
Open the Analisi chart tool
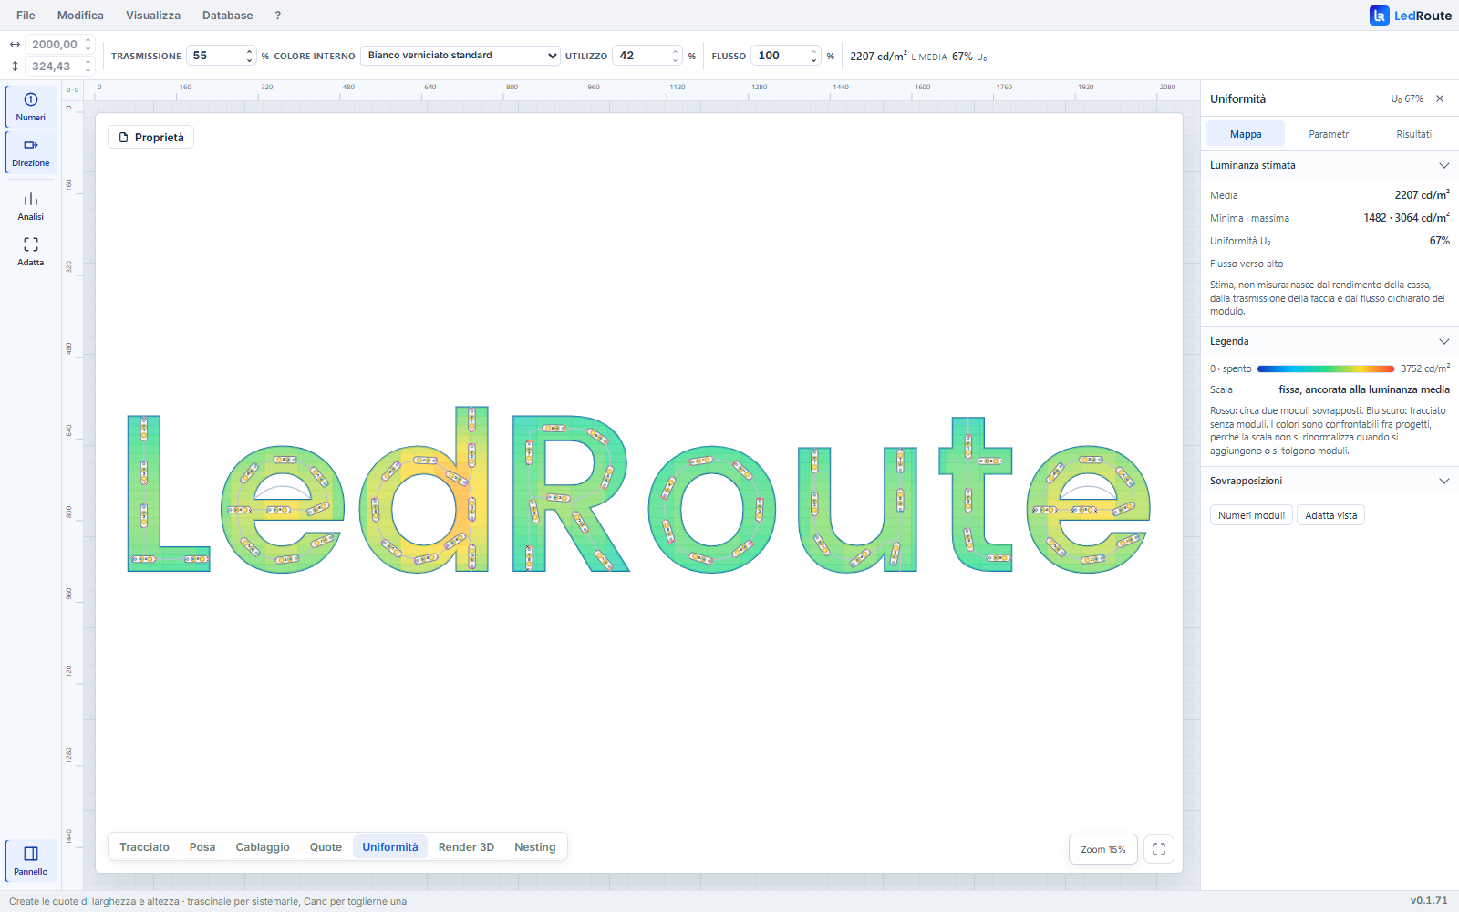(x=31, y=206)
